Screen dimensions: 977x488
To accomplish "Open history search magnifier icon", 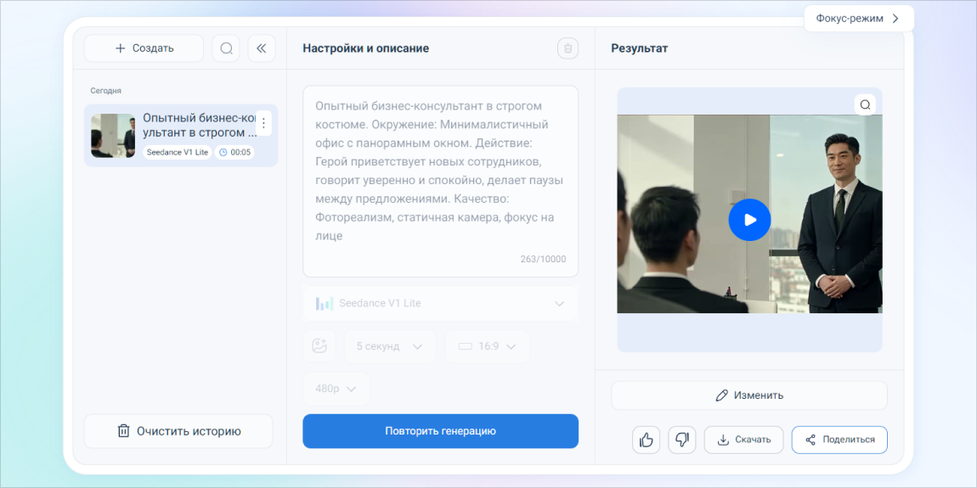I will click(226, 48).
